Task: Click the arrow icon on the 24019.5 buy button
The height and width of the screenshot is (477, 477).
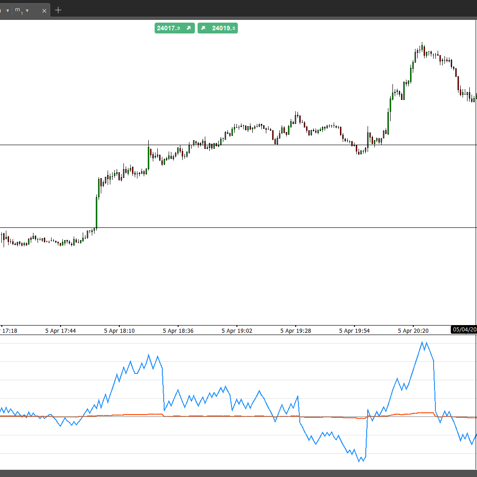Action: tap(203, 28)
